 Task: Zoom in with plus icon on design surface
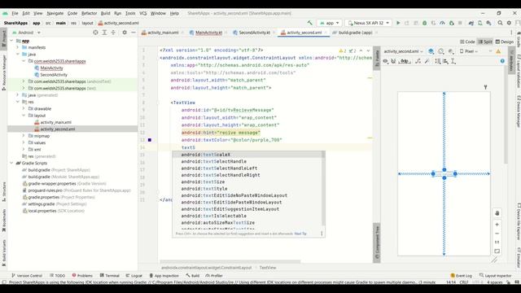pos(497,225)
